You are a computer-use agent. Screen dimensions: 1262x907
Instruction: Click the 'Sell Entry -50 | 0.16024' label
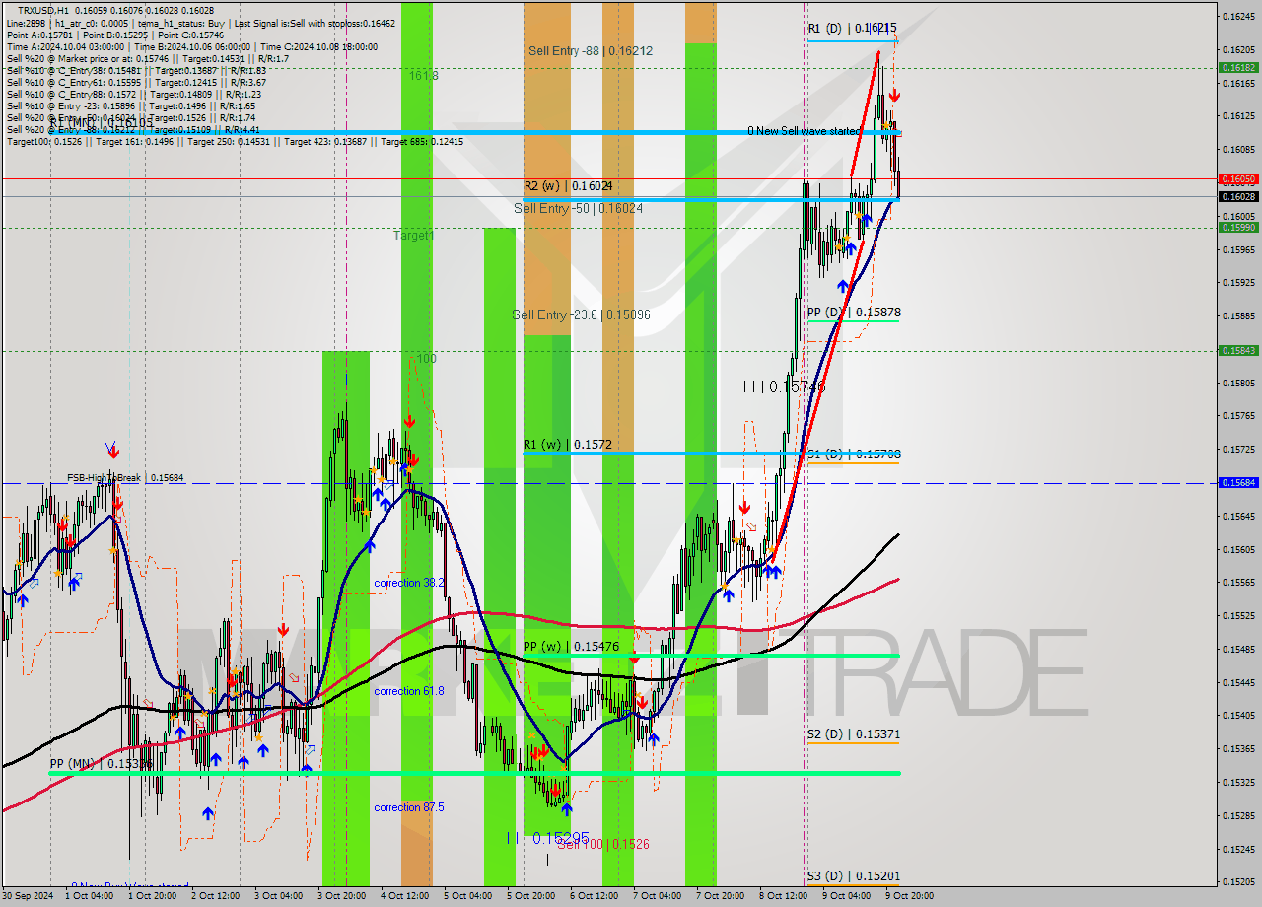coord(578,208)
